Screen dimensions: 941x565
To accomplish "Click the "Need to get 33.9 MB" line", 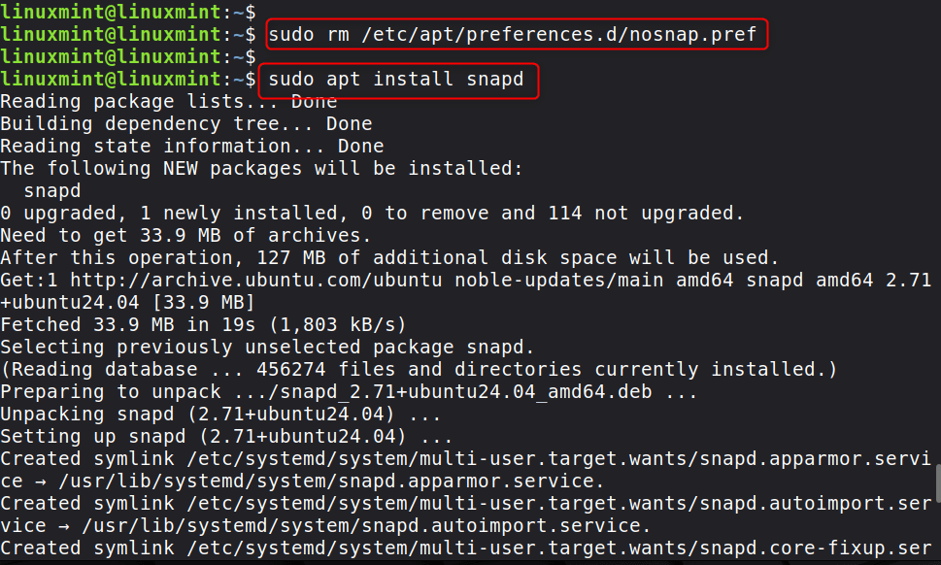I will [x=186, y=236].
